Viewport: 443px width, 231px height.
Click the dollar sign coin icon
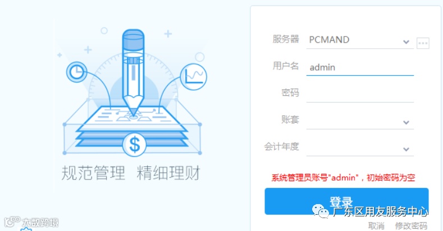point(134,145)
